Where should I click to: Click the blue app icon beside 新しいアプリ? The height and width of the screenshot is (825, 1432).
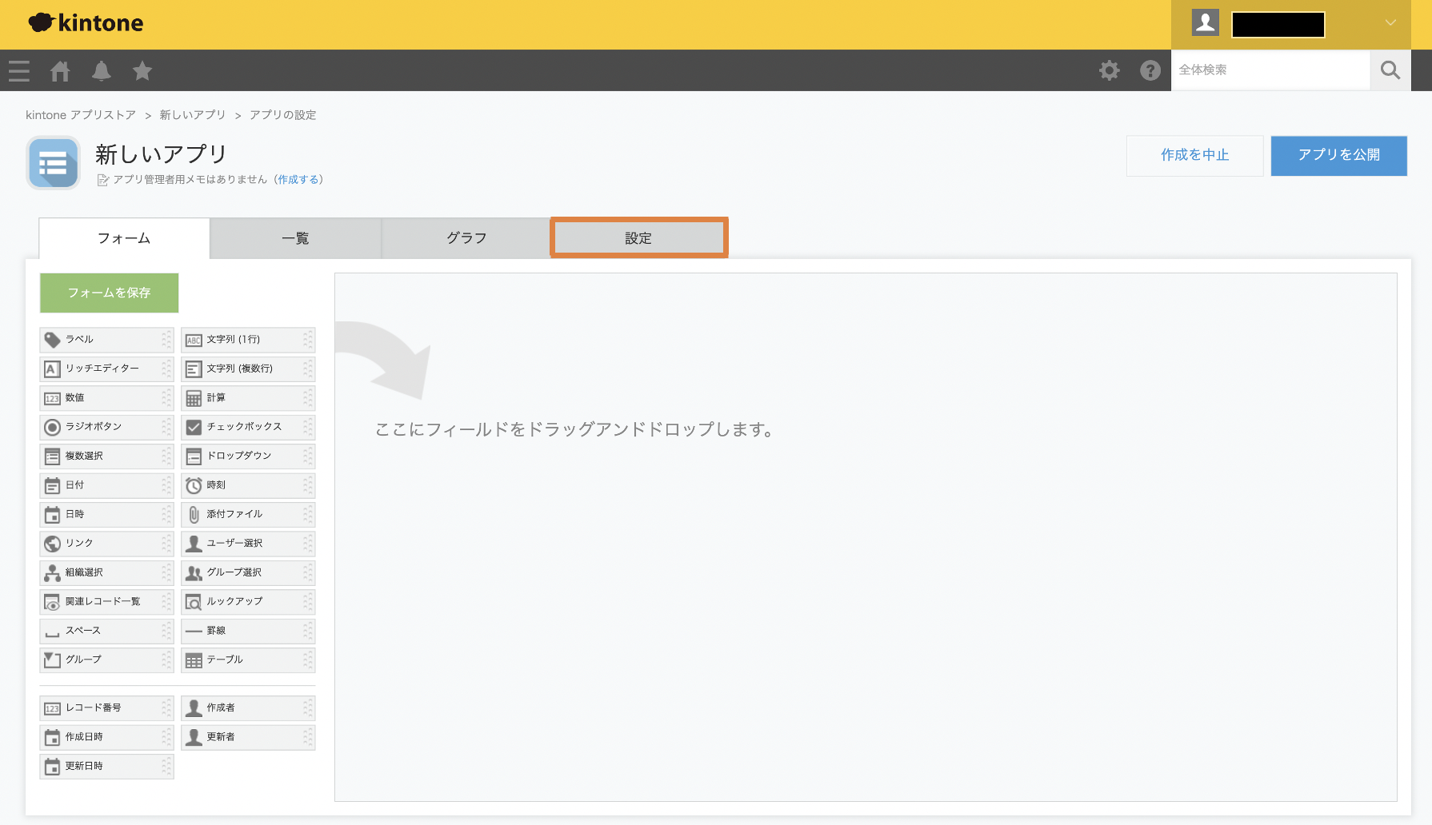[54, 162]
